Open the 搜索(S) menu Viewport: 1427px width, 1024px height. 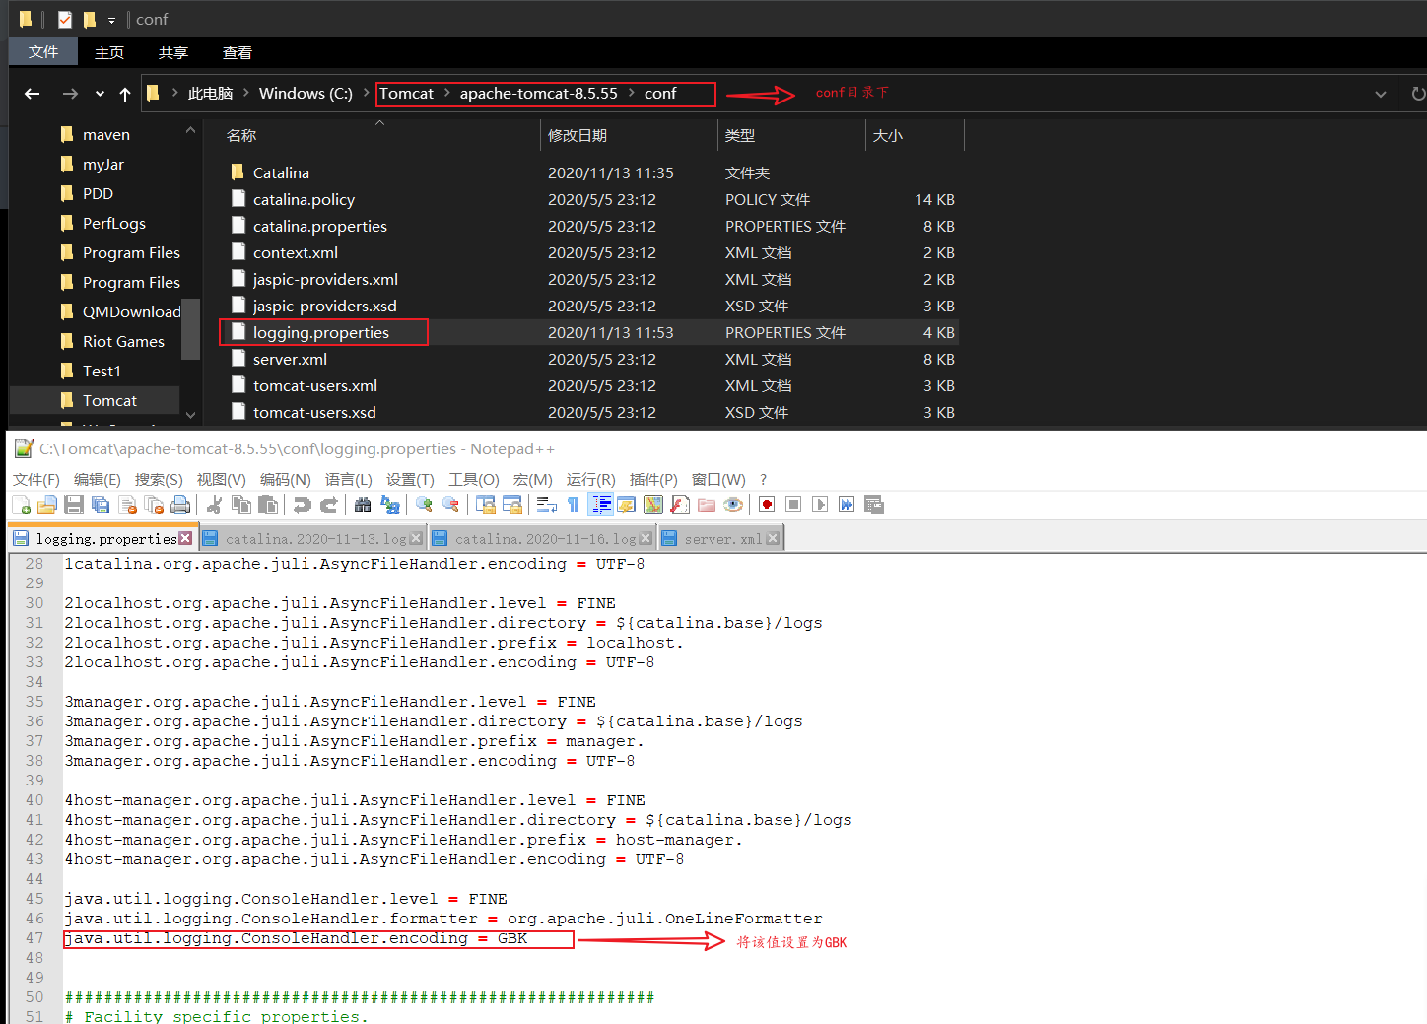click(x=159, y=479)
